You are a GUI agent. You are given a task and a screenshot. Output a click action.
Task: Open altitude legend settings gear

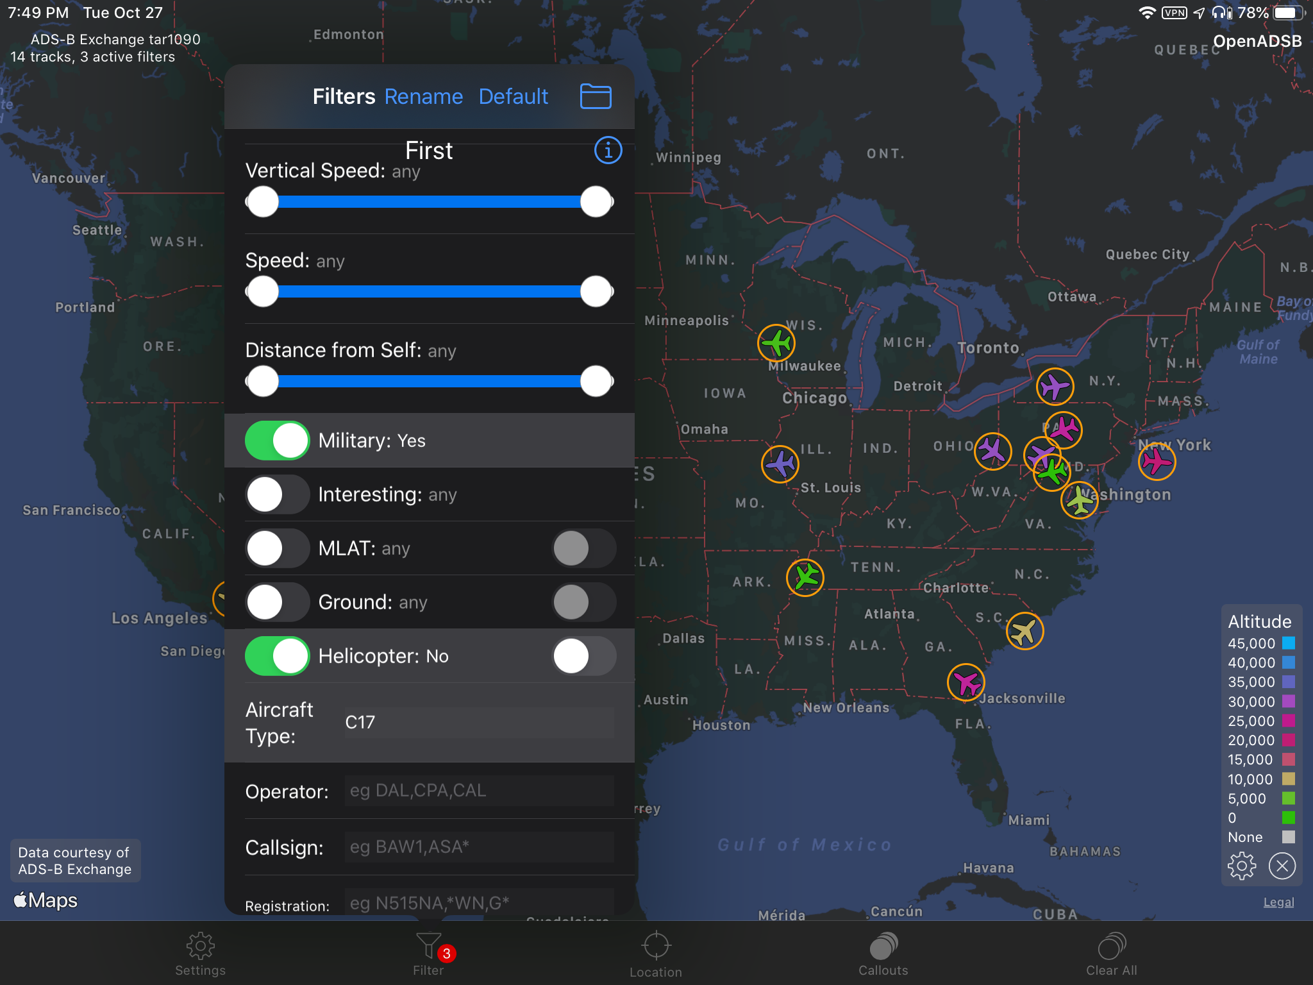coord(1242,866)
